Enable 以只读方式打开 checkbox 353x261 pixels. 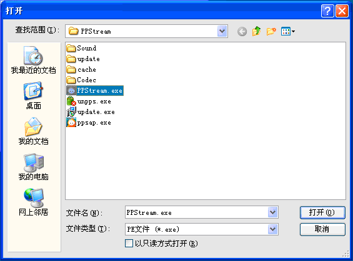click(x=129, y=243)
